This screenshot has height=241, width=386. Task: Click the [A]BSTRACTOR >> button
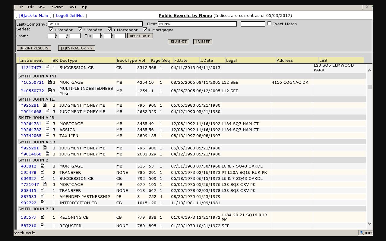(x=76, y=48)
